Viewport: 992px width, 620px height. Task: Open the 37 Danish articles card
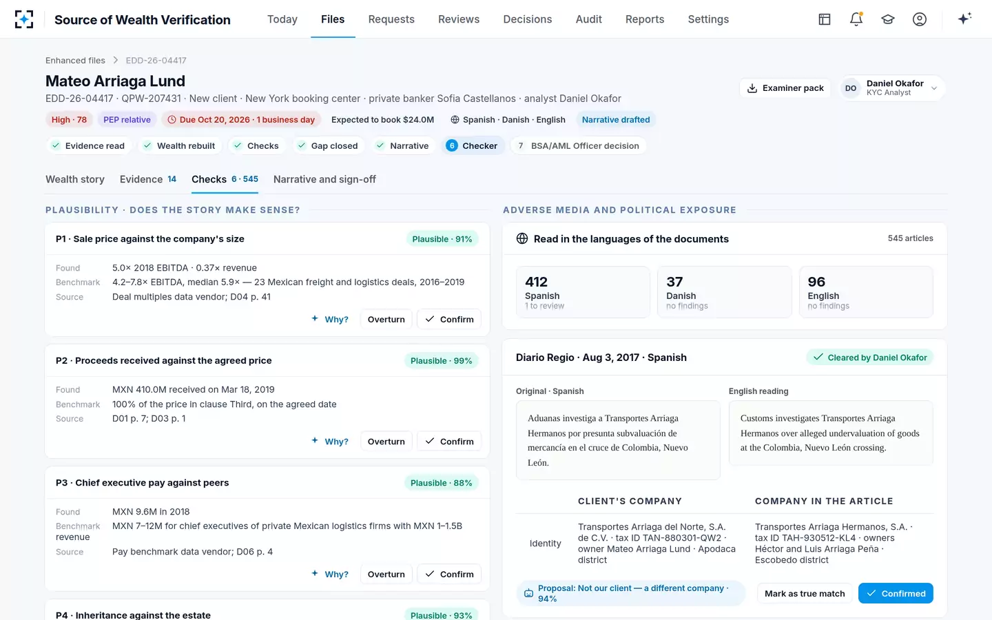(x=725, y=292)
